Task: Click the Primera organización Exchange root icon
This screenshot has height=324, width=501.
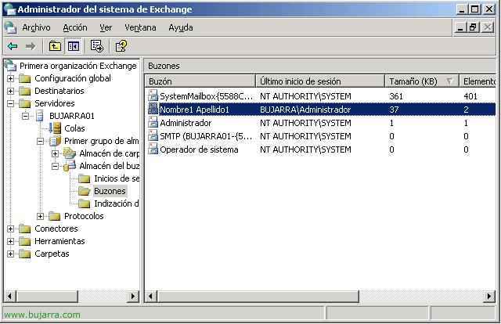Action: click(10, 66)
